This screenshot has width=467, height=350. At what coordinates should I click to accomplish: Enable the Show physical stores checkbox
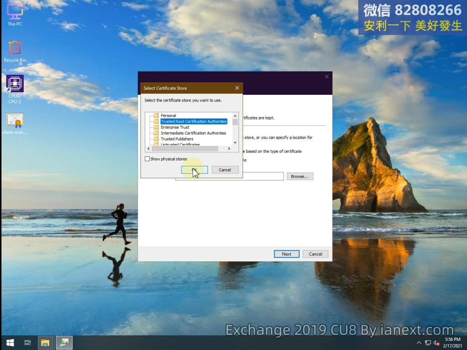click(x=147, y=159)
